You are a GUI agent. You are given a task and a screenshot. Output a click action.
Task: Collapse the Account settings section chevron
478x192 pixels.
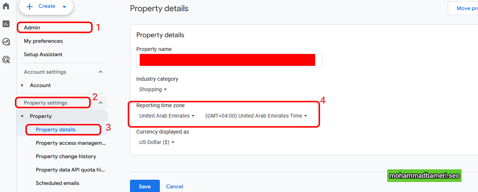100,72
